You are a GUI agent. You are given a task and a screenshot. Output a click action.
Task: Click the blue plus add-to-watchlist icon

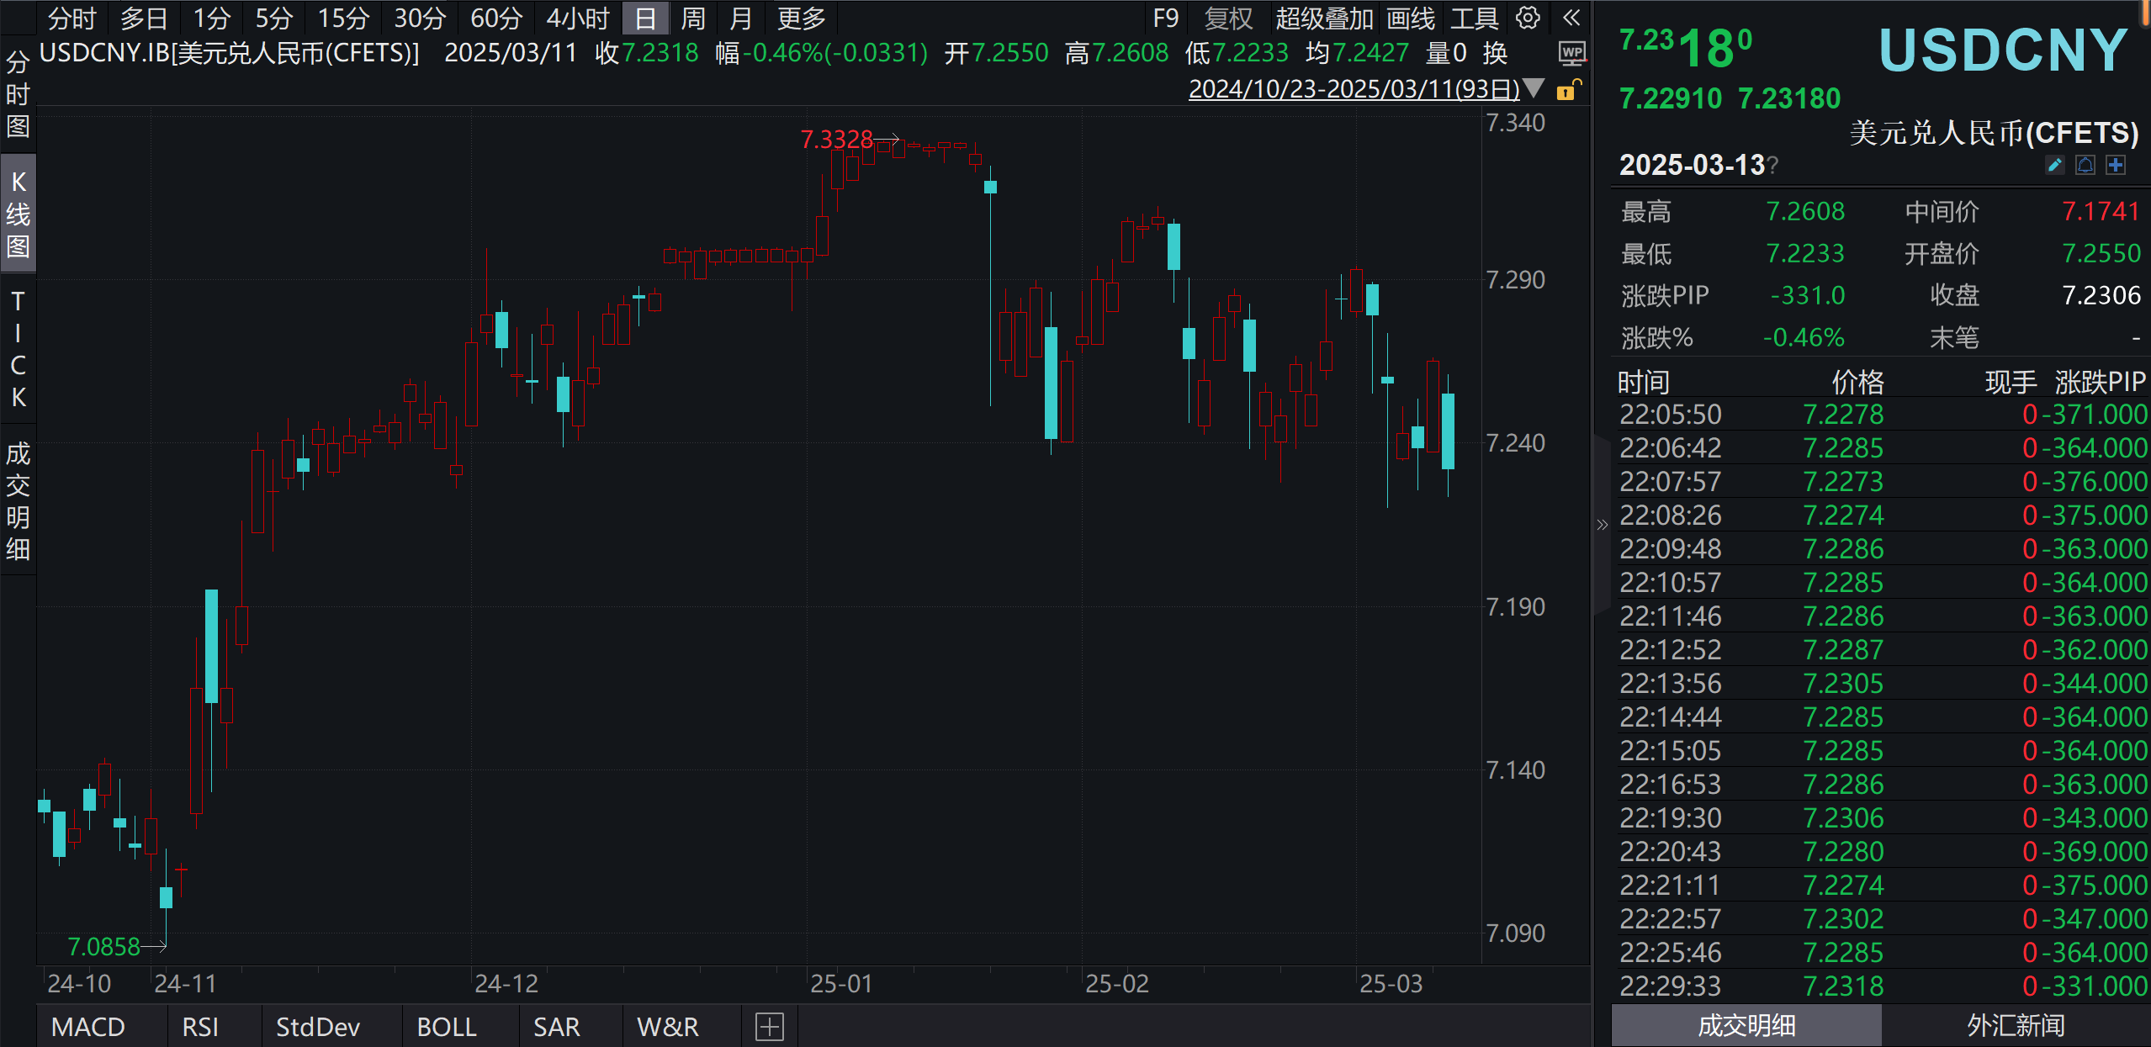click(2116, 165)
